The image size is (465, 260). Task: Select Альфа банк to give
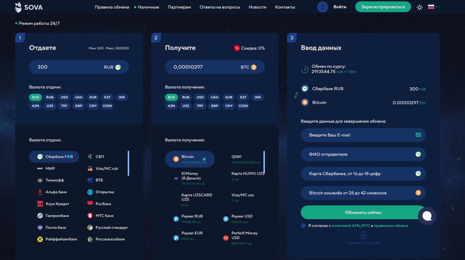[x=52, y=192]
